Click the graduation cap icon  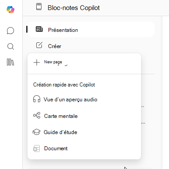point(36,132)
